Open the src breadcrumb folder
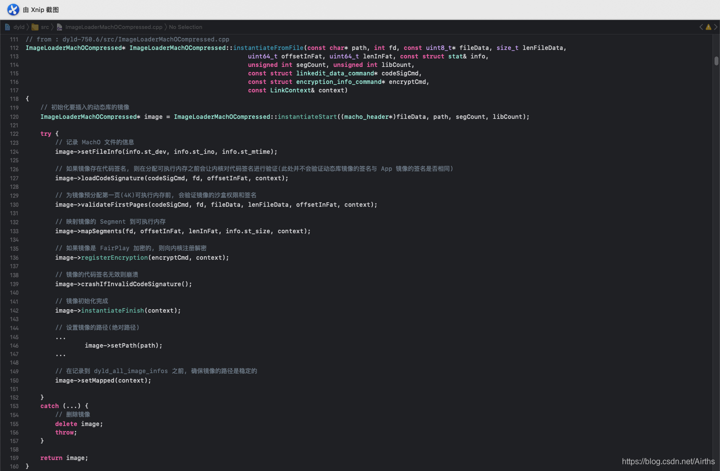This screenshot has height=471, width=720. click(45, 27)
